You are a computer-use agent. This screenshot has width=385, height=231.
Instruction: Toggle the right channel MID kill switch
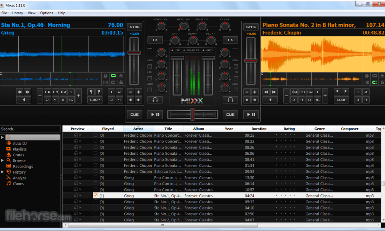point(236,78)
